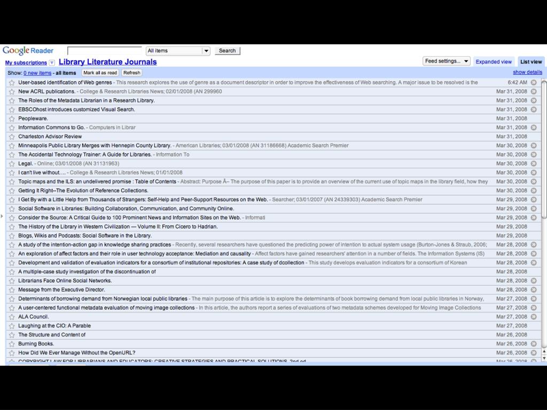
Task: Open the 'Library Literature Journals' feed link
Action: 107,62
